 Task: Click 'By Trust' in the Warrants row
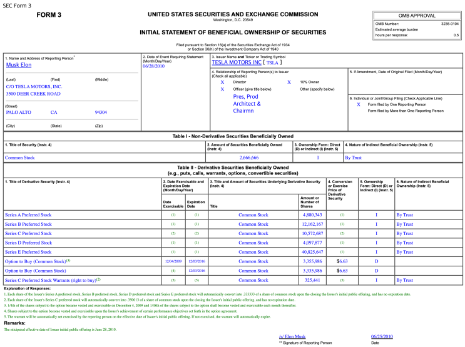(405, 280)
